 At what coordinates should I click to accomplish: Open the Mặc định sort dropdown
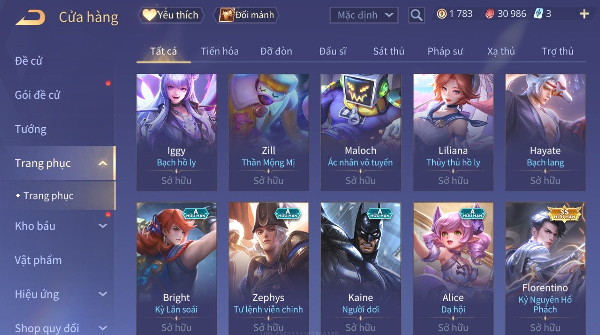364,15
